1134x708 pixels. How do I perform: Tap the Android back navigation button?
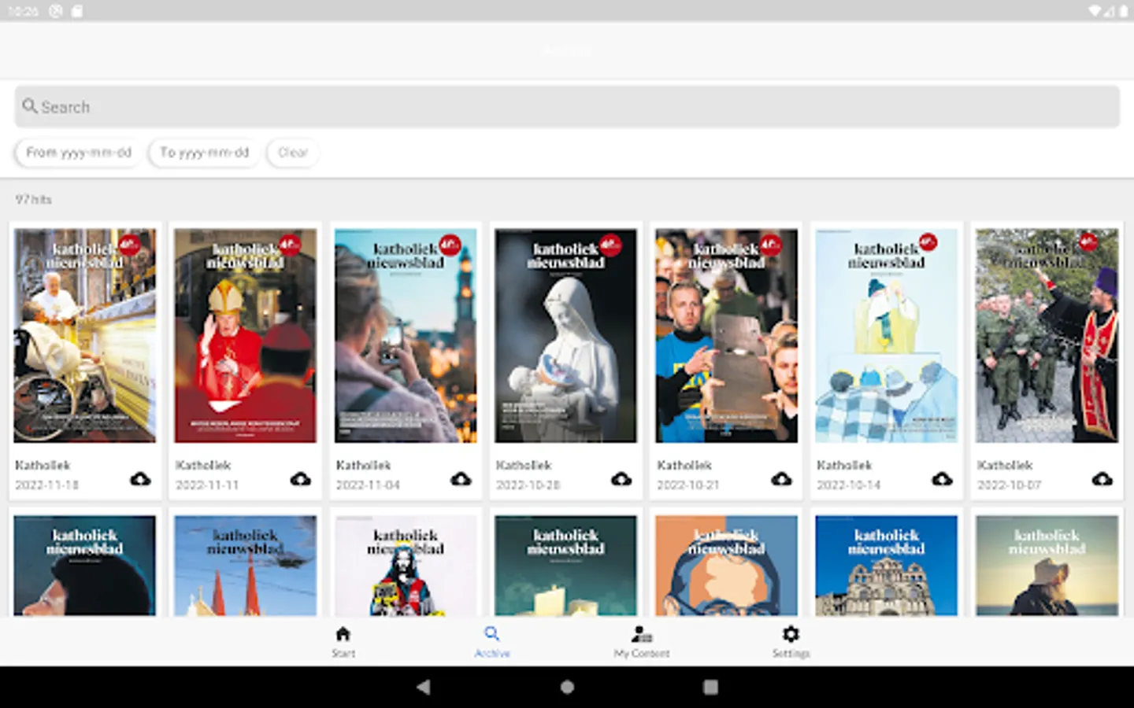(423, 687)
